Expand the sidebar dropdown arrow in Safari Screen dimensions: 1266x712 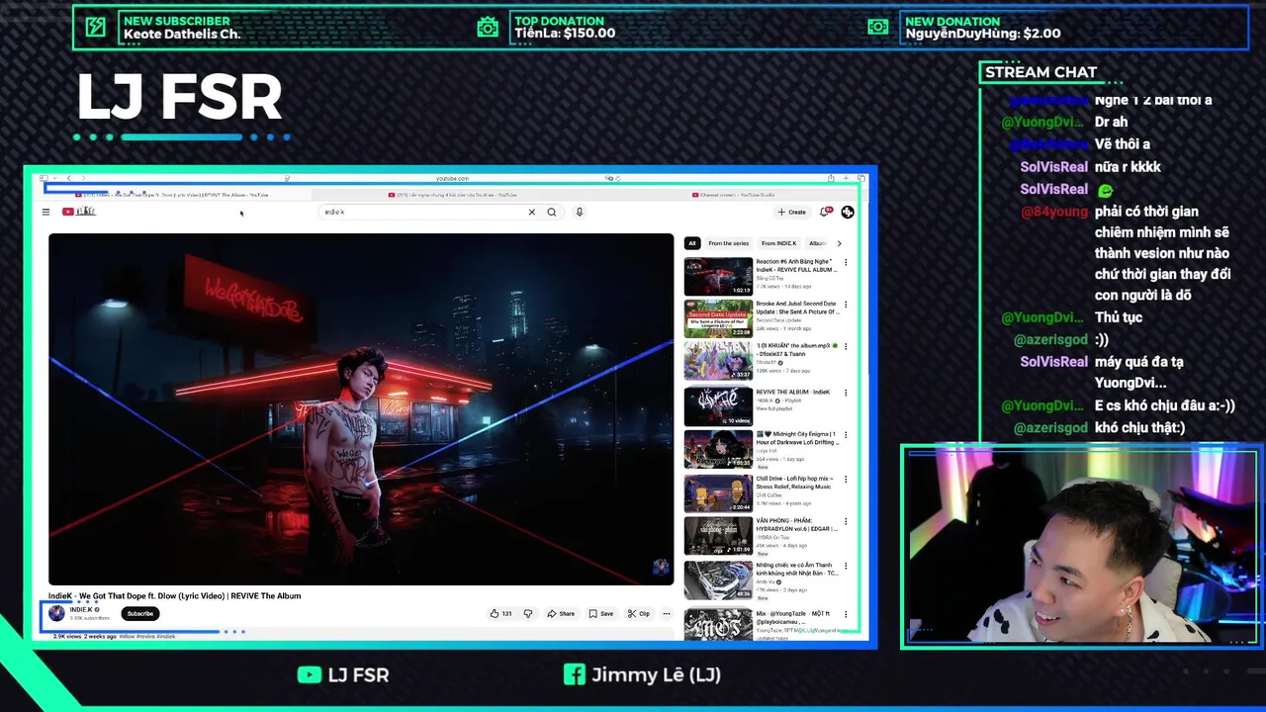pos(55,178)
